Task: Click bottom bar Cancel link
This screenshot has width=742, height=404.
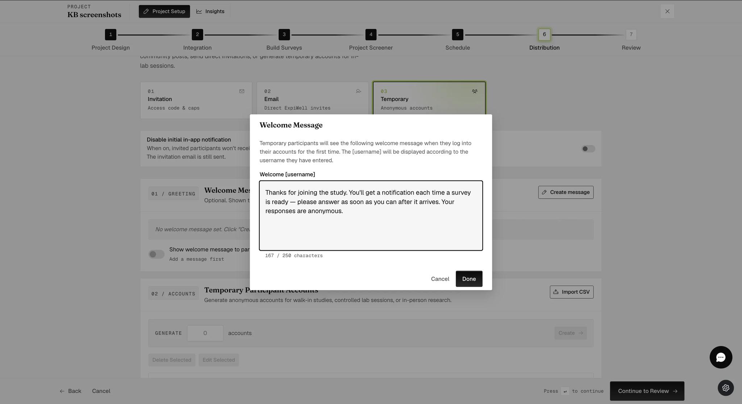Action: 101,391
